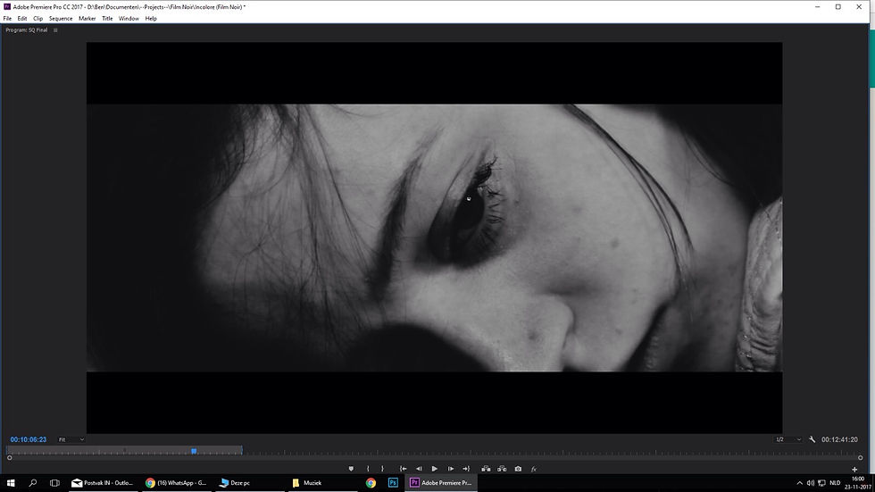Click the NLD language indicator

pos(835,483)
